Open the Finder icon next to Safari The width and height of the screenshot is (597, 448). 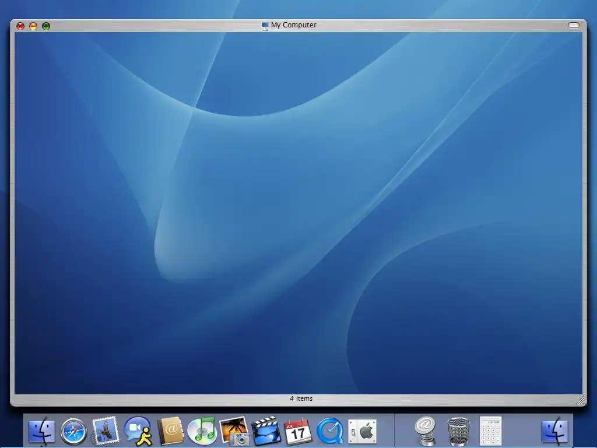tap(41, 431)
